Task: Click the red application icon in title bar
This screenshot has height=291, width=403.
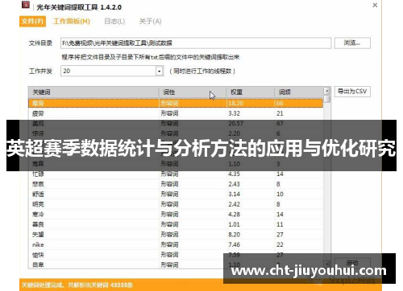Action: tap(26, 5)
